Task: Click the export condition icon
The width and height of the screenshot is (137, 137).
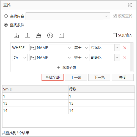Action: [x=28, y=35]
